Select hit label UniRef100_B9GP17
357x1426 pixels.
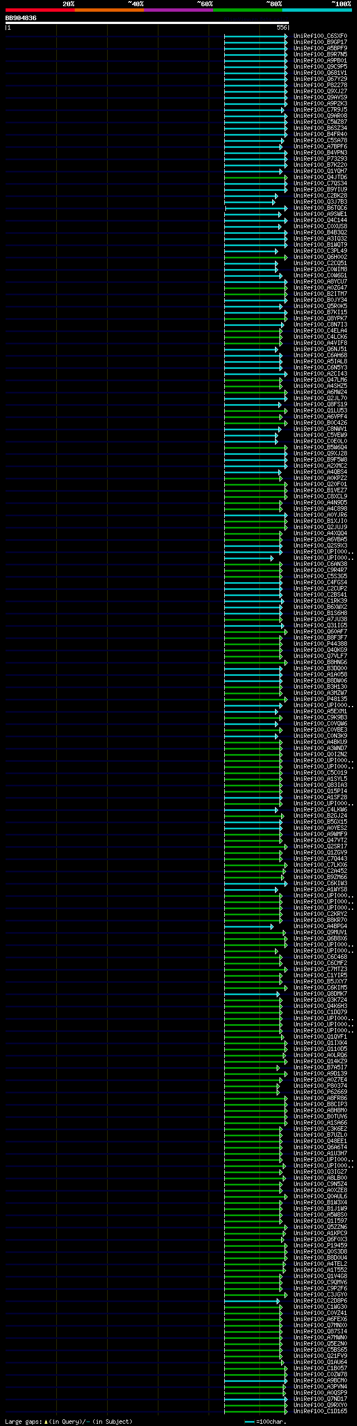click(x=320, y=42)
